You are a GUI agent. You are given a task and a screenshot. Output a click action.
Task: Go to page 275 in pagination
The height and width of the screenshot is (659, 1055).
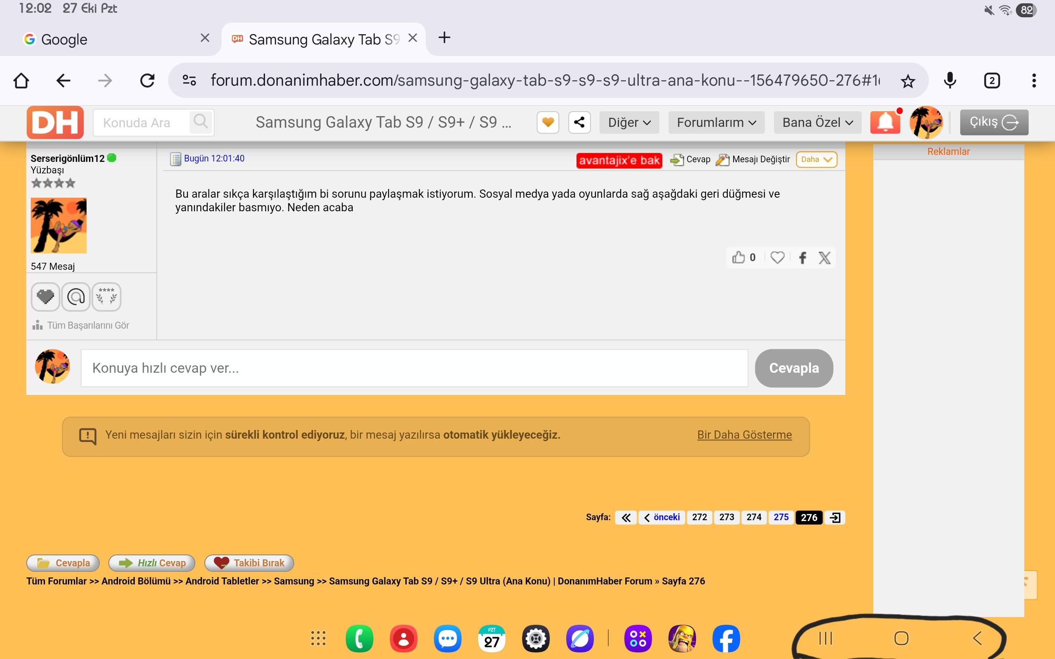[x=781, y=517]
